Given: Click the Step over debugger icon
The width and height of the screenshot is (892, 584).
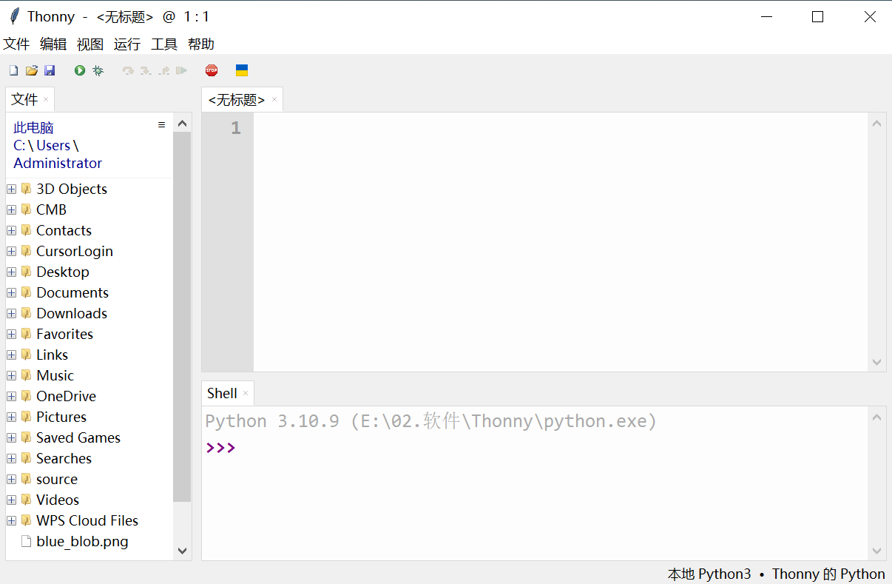Looking at the screenshot, I should coord(128,70).
